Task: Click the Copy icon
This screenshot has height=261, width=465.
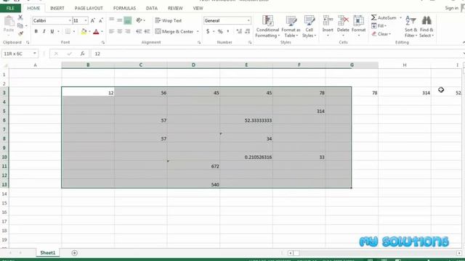Action: coord(20,26)
